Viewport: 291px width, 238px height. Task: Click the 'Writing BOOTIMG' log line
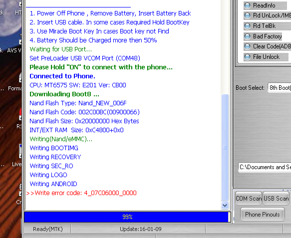click(54, 148)
